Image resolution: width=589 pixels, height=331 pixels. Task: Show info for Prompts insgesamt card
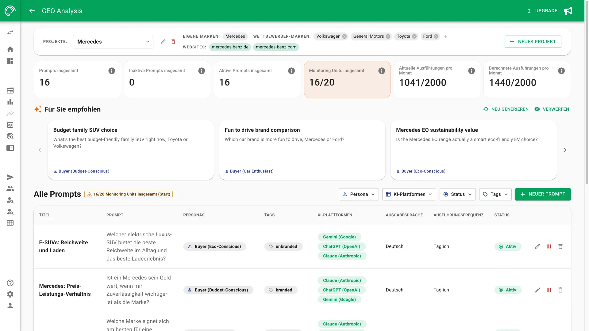pyautogui.click(x=112, y=71)
